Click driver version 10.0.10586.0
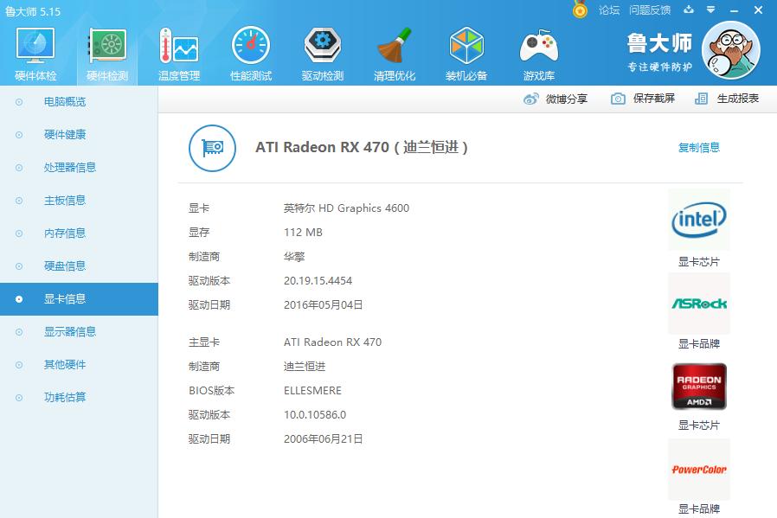This screenshot has width=777, height=518. [x=315, y=415]
